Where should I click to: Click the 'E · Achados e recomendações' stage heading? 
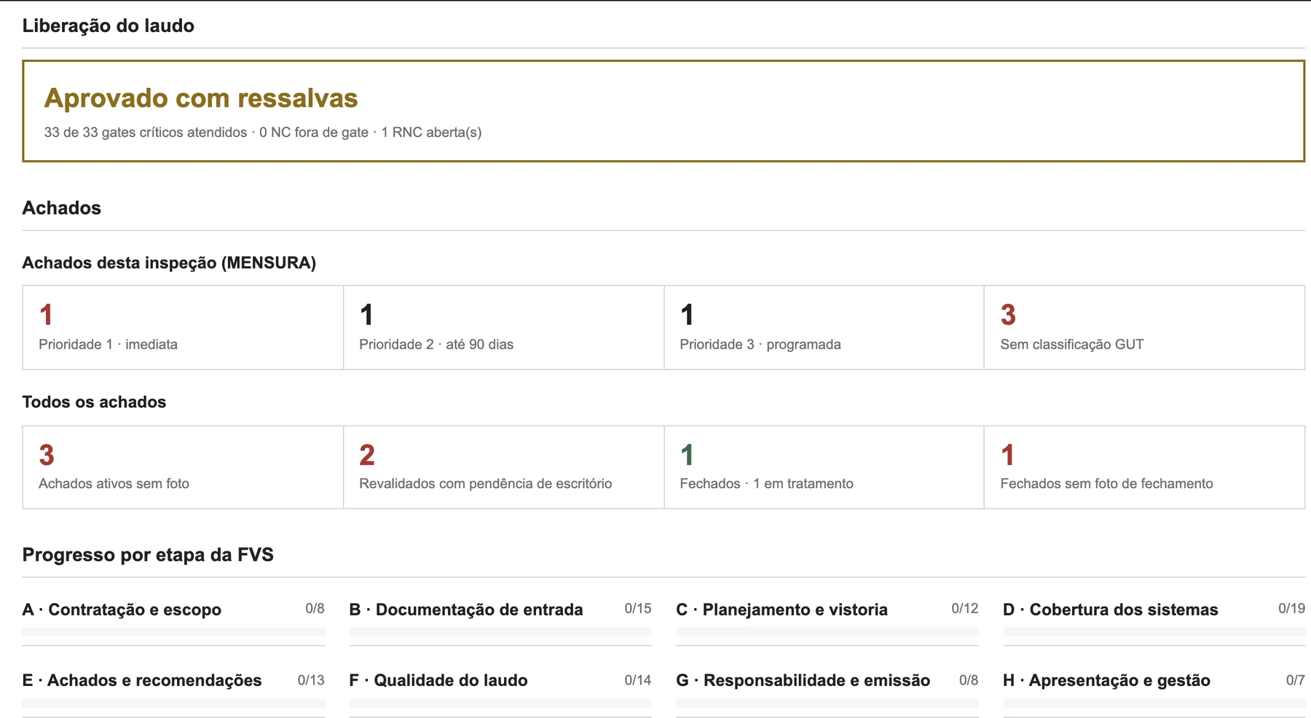coord(142,680)
